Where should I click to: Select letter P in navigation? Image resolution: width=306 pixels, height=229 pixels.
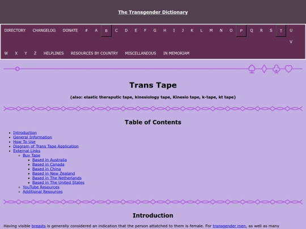tap(241, 31)
